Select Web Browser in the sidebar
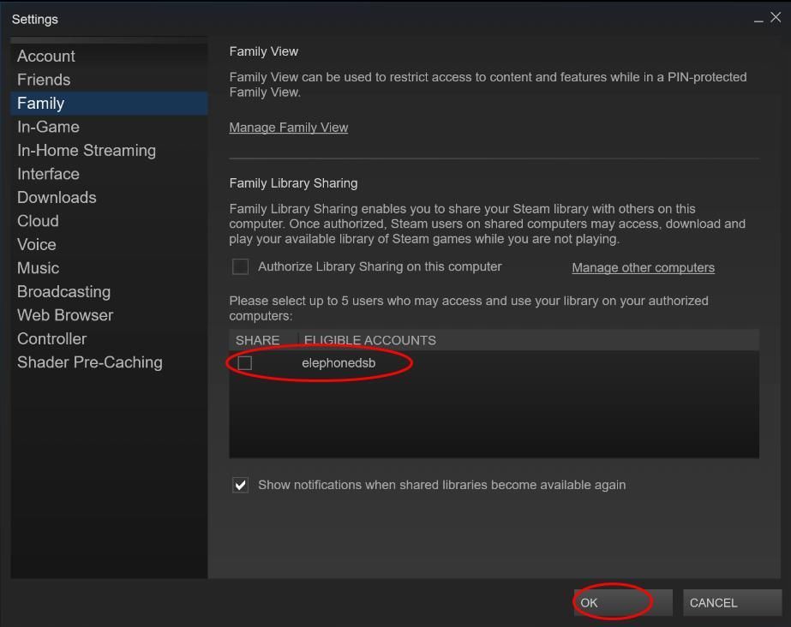The height and width of the screenshot is (627, 791). pyautogui.click(x=65, y=315)
